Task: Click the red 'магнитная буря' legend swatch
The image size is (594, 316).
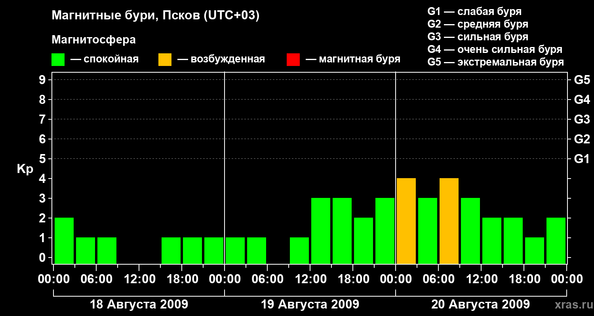Action: pyautogui.click(x=293, y=60)
